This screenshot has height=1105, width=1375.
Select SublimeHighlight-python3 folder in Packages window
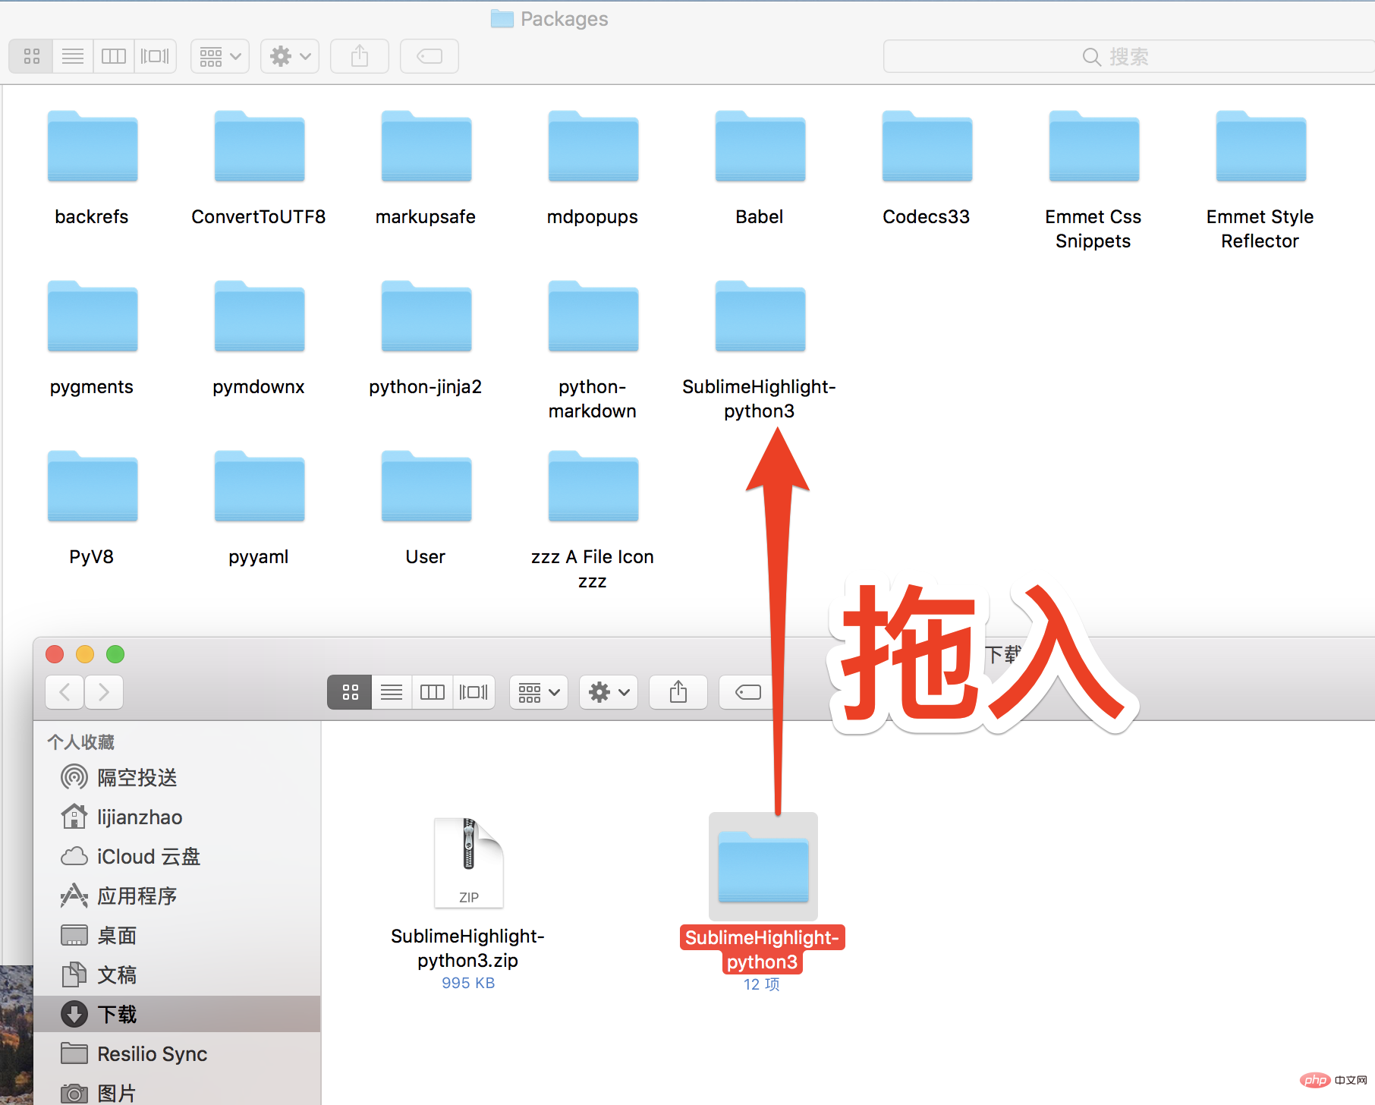pos(760,316)
